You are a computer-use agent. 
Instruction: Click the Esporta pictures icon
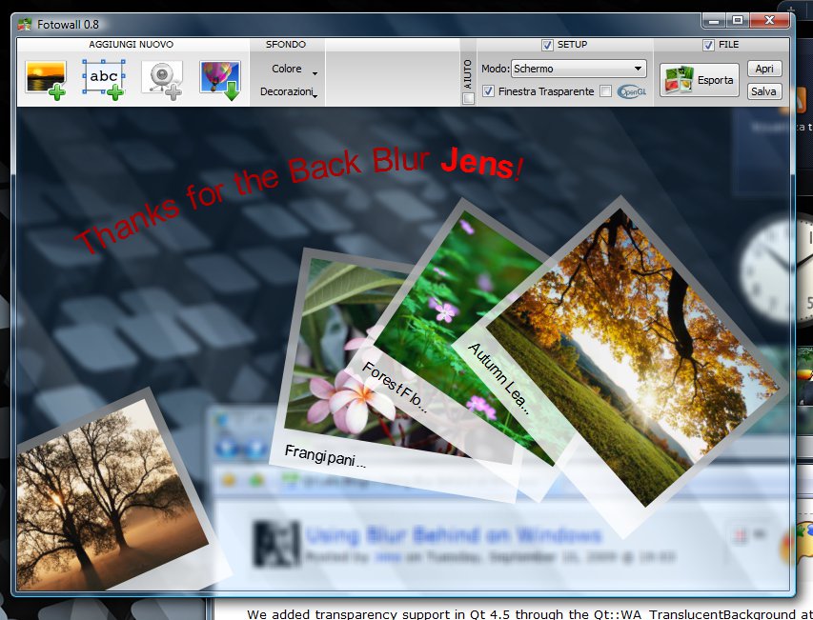pos(679,80)
